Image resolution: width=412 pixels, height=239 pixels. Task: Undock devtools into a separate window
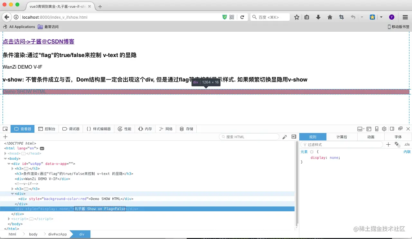(x=400, y=129)
